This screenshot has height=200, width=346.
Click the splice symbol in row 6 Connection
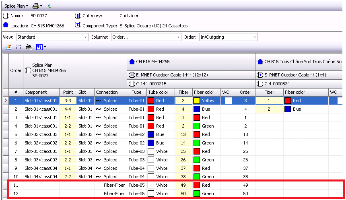tap(99, 143)
